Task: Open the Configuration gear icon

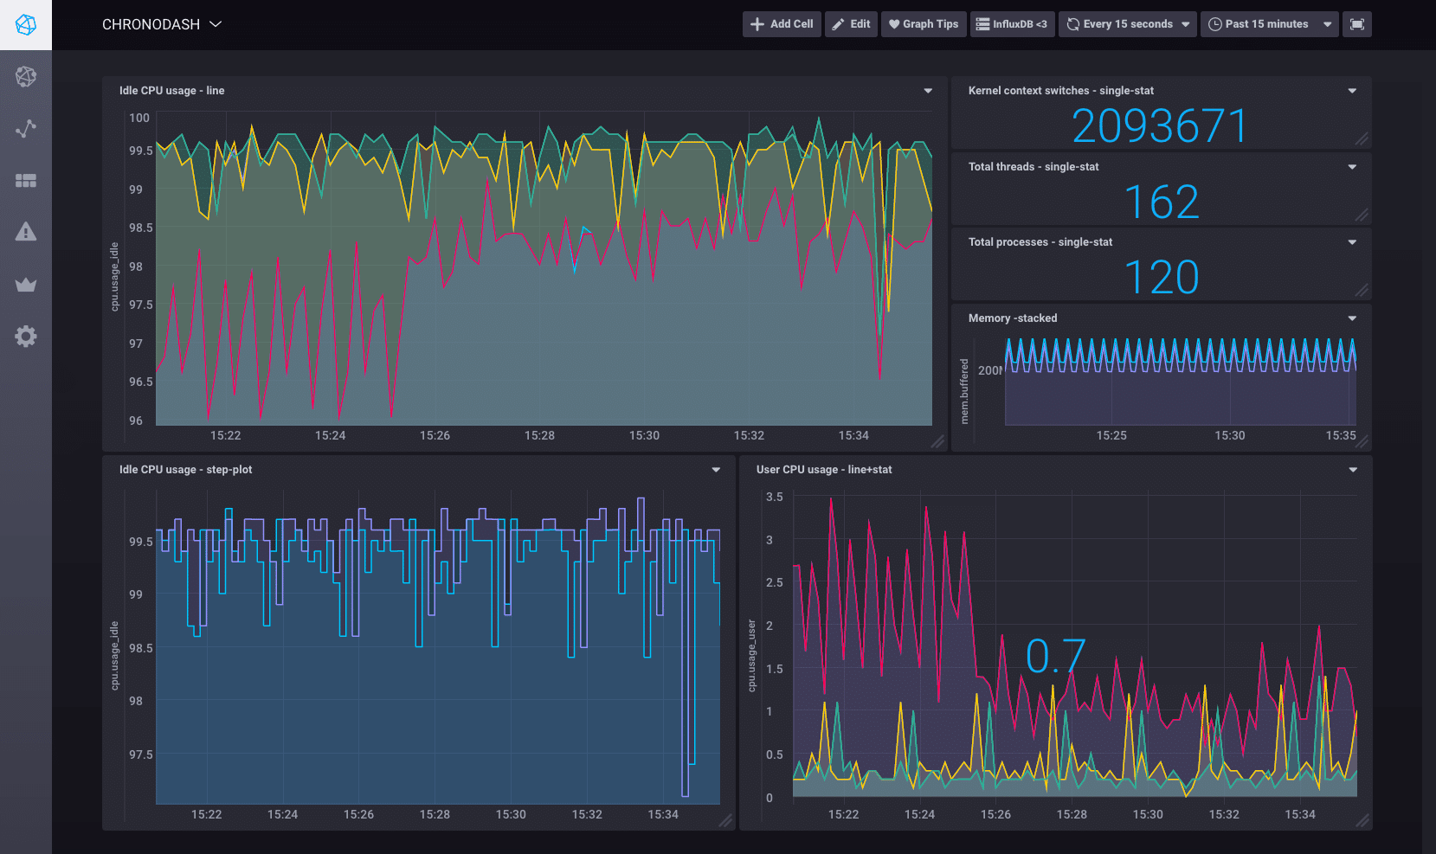Action: (x=26, y=337)
